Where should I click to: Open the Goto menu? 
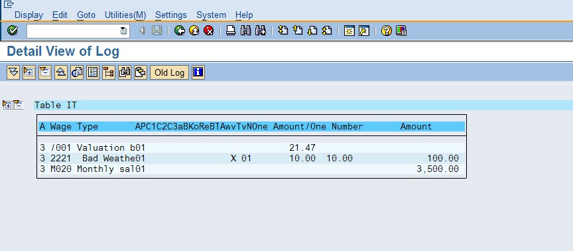[x=86, y=15]
